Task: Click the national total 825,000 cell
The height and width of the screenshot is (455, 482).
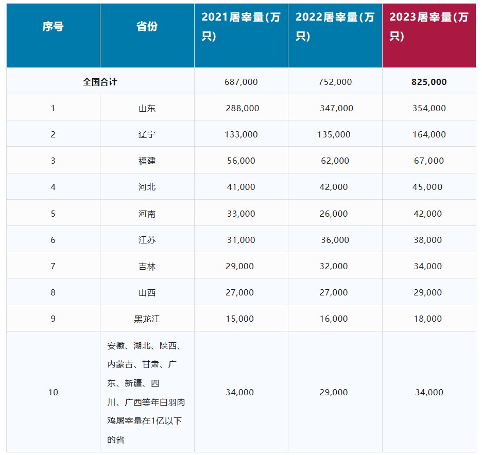Action: tap(429, 82)
